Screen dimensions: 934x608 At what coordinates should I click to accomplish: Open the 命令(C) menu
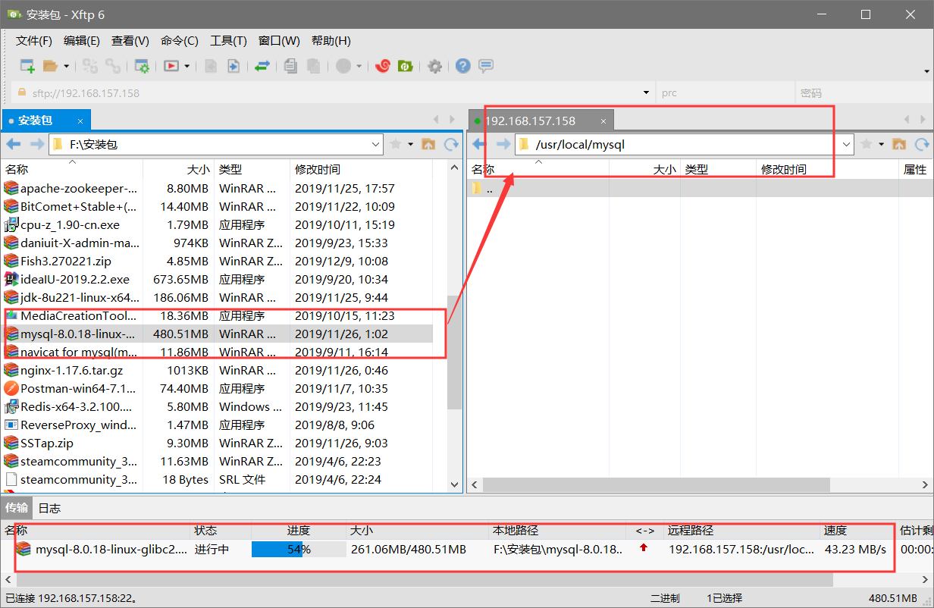180,41
